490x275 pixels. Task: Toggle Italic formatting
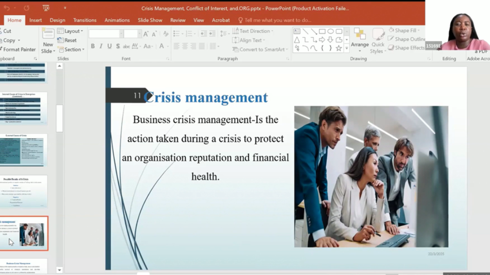click(101, 46)
